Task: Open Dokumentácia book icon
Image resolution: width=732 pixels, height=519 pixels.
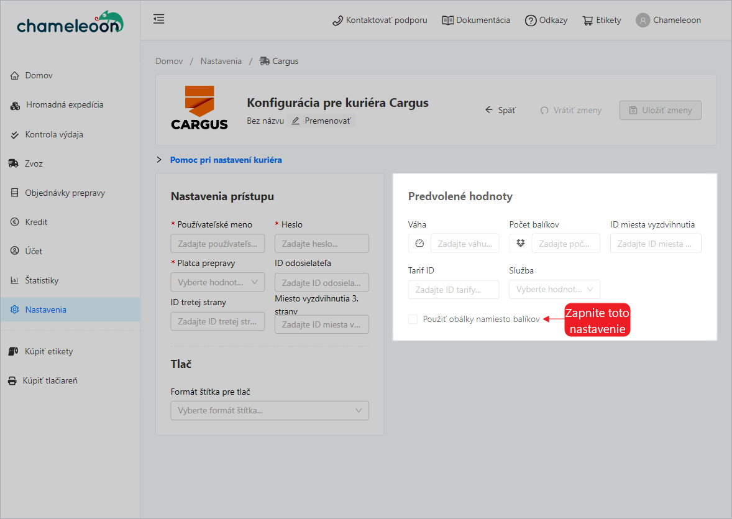Action: pos(447,21)
